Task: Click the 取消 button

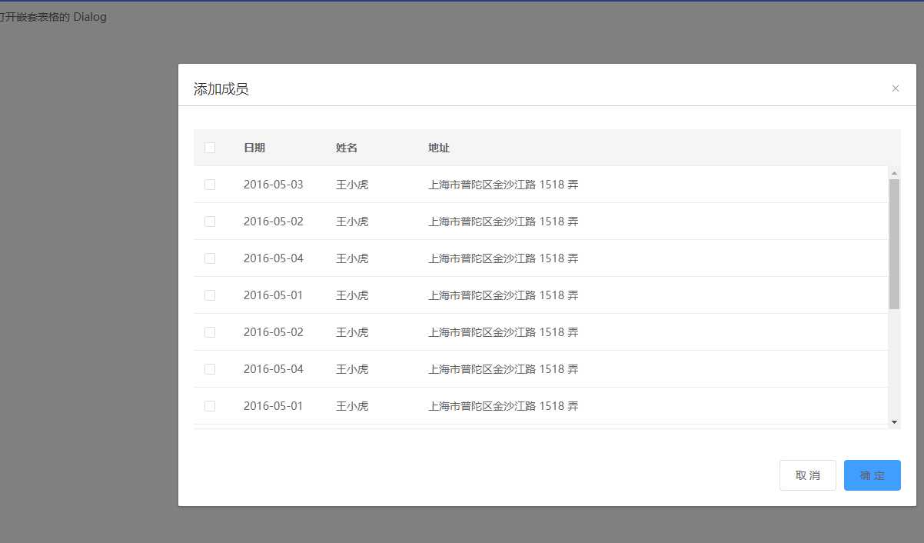Action: pyautogui.click(x=807, y=475)
